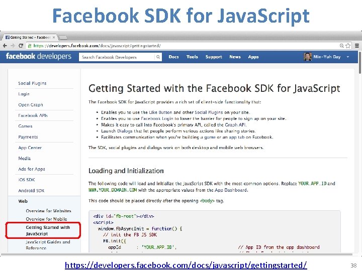Open the Chrome hamburger menu
This screenshot has height=271, width=362.
coord(357,46)
